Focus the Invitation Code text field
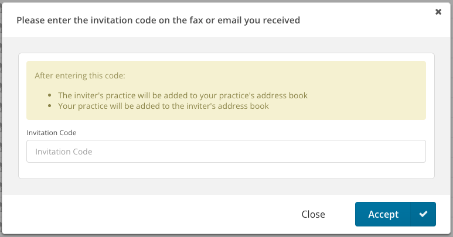 click(226, 152)
